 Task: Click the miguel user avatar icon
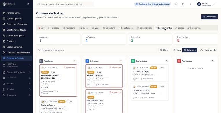pos(199,4)
